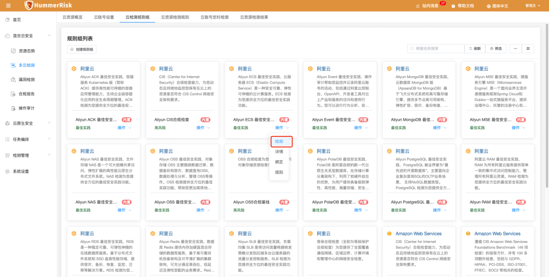Image resolution: width=549 pixels, height=277 pixels.
Task: Open 操作 dropdown on Aliyun OSS合规基线 card
Action: click(x=282, y=210)
